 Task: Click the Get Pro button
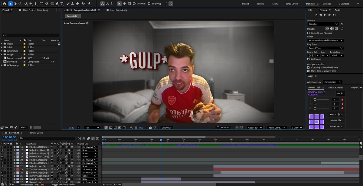click(x=340, y=93)
